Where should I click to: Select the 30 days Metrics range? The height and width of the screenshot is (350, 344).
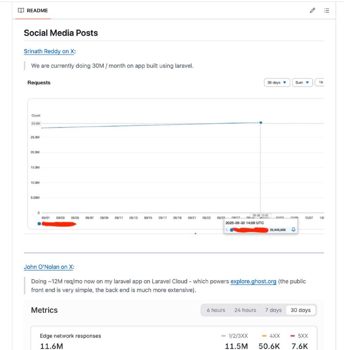[301, 310]
